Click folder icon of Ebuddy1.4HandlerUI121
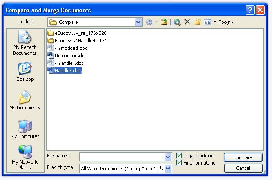This screenshot has height=180, width=272. click(51, 41)
